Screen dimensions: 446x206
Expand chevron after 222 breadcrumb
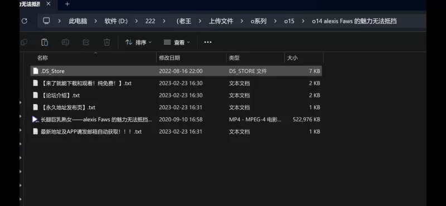(x=164, y=21)
